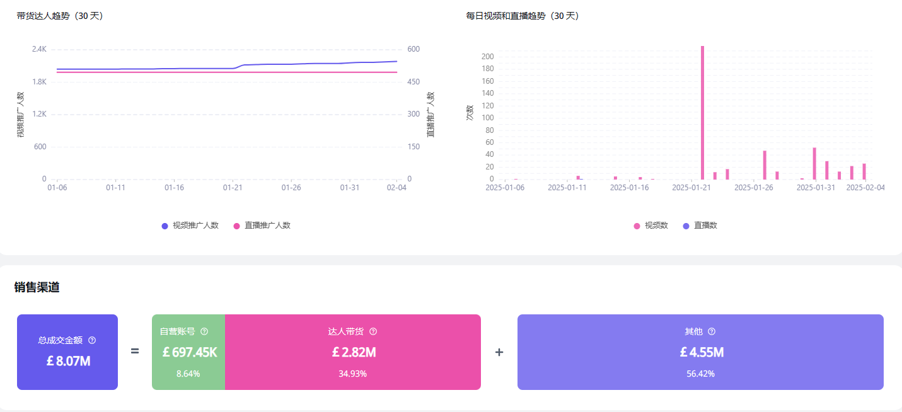Click the purple 直播数 legend dot

click(687, 225)
